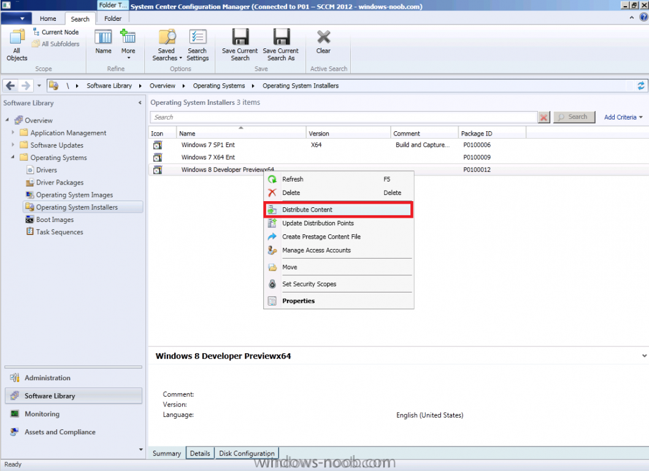Open the Details tab
This screenshot has height=471, width=649.
click(x=200, y=453)
